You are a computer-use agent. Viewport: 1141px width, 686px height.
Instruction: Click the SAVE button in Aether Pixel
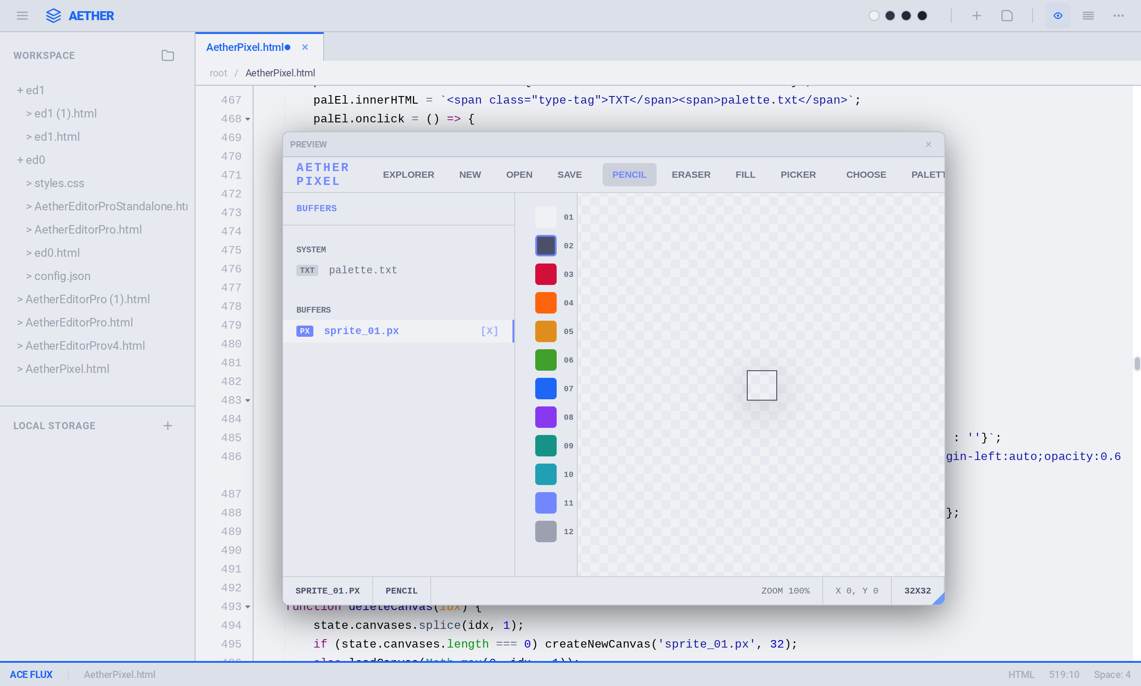pyautogui.click(x=569, y=175)
